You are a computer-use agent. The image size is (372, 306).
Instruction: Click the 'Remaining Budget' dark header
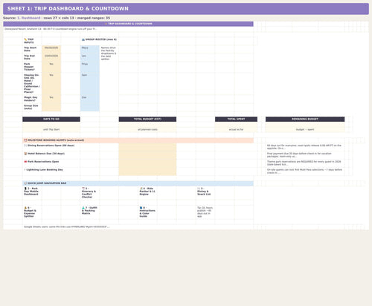tap(305, 119)
